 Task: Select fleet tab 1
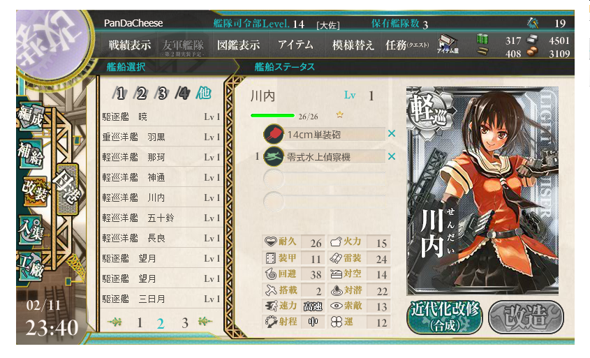(x=120, y=93)
